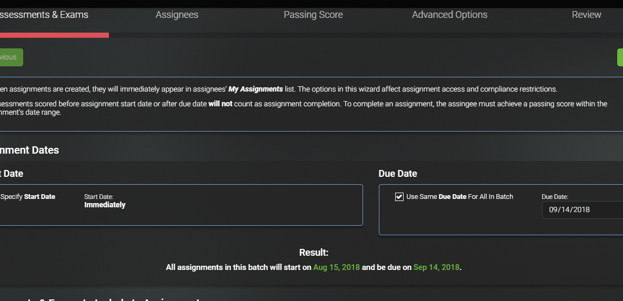The height and width of the screenshot is (301, 623).
Task: Click the green button at far right edge
Action: coord(620,57)
